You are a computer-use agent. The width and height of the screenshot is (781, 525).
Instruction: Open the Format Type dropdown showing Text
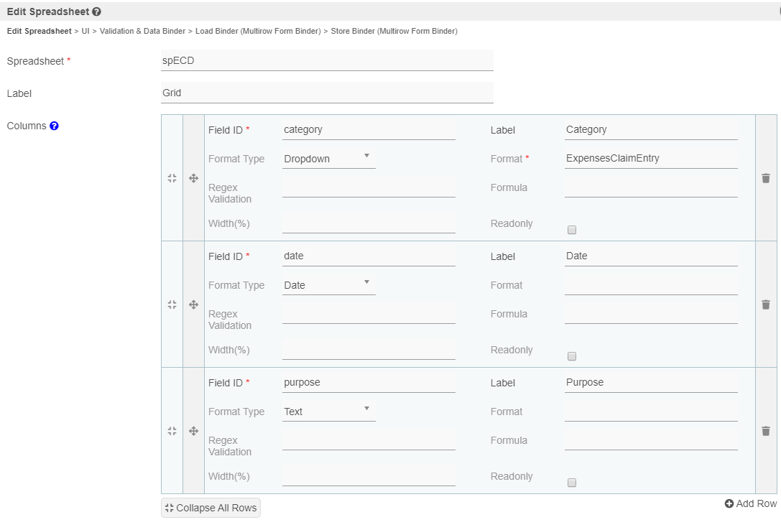click(328, 412)
